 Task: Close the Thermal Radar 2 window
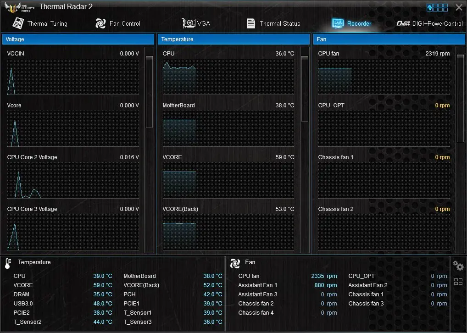click(459, 7)
